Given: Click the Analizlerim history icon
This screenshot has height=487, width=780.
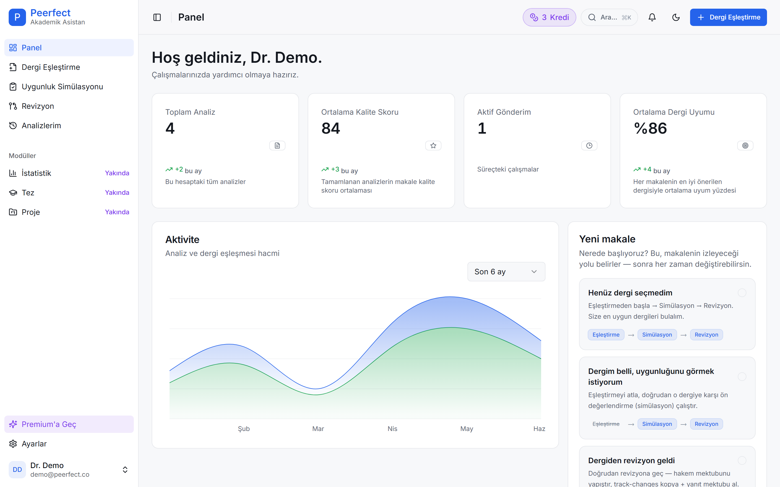Looking at the screenshot, I should 13,126.
